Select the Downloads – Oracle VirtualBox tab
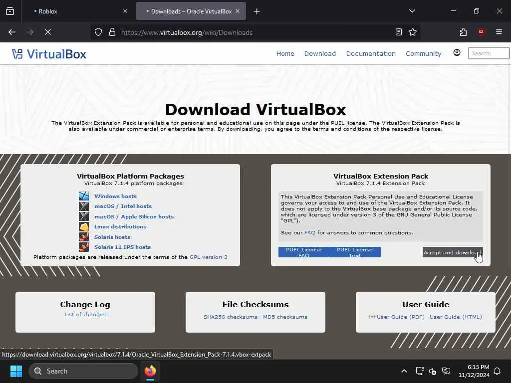The image size is (511, 383). pos(191,11)
